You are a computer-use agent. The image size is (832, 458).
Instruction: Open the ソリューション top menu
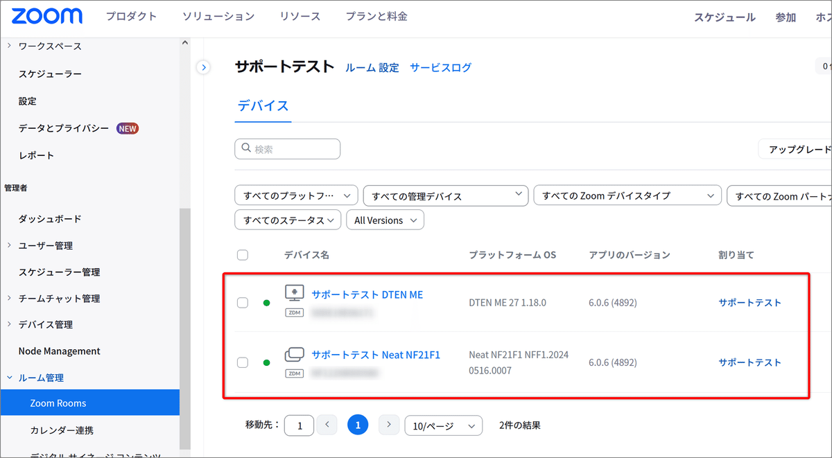[x=218, y=16]
